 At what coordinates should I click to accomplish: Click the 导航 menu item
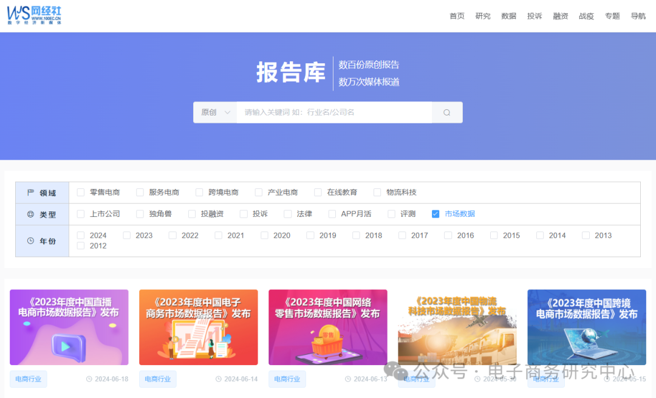(x=638, y=16)
